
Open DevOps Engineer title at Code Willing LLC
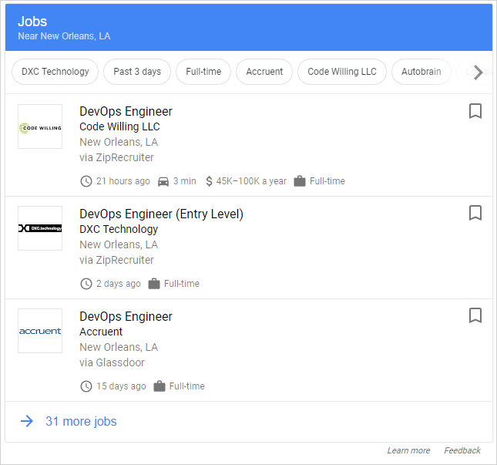[x=126, y=111]
